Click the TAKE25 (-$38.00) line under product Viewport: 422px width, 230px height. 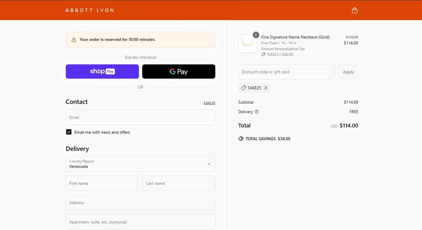277,55
